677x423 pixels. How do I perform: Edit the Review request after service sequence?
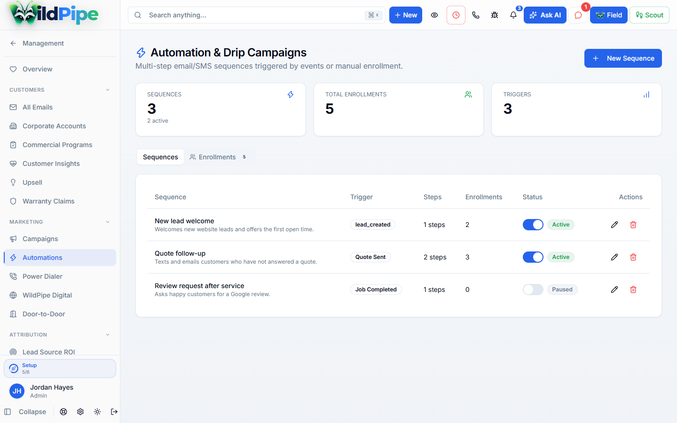coord(614,290)
